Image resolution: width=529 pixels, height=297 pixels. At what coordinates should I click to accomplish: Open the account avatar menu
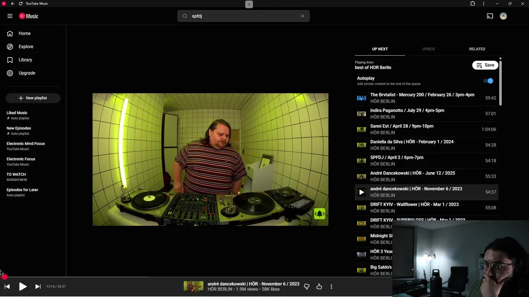(x=503, y=16)
